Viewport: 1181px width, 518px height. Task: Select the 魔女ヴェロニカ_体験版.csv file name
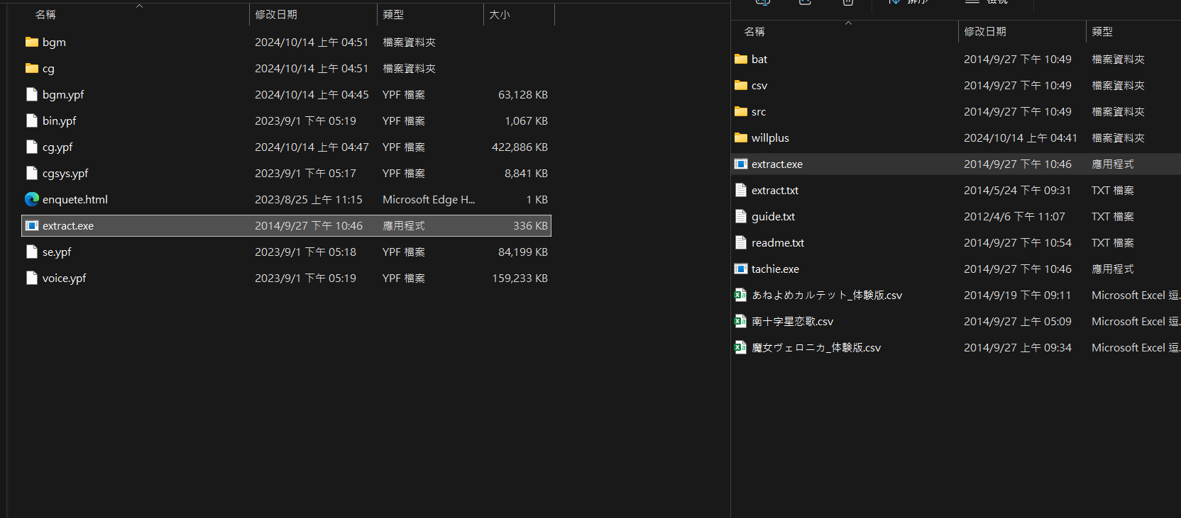(x=815, y=347)
